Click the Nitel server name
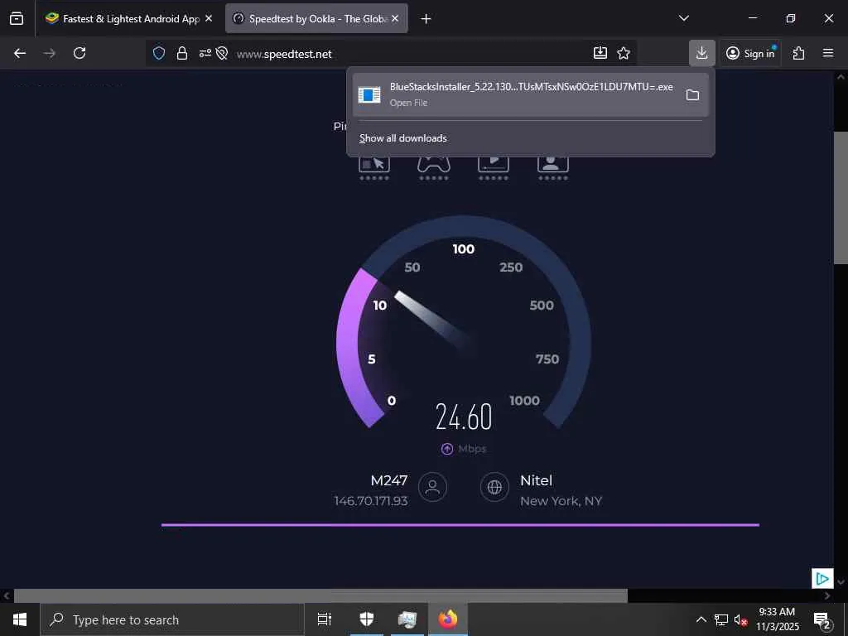Screen dimensions: 848x636 point(536,480)
